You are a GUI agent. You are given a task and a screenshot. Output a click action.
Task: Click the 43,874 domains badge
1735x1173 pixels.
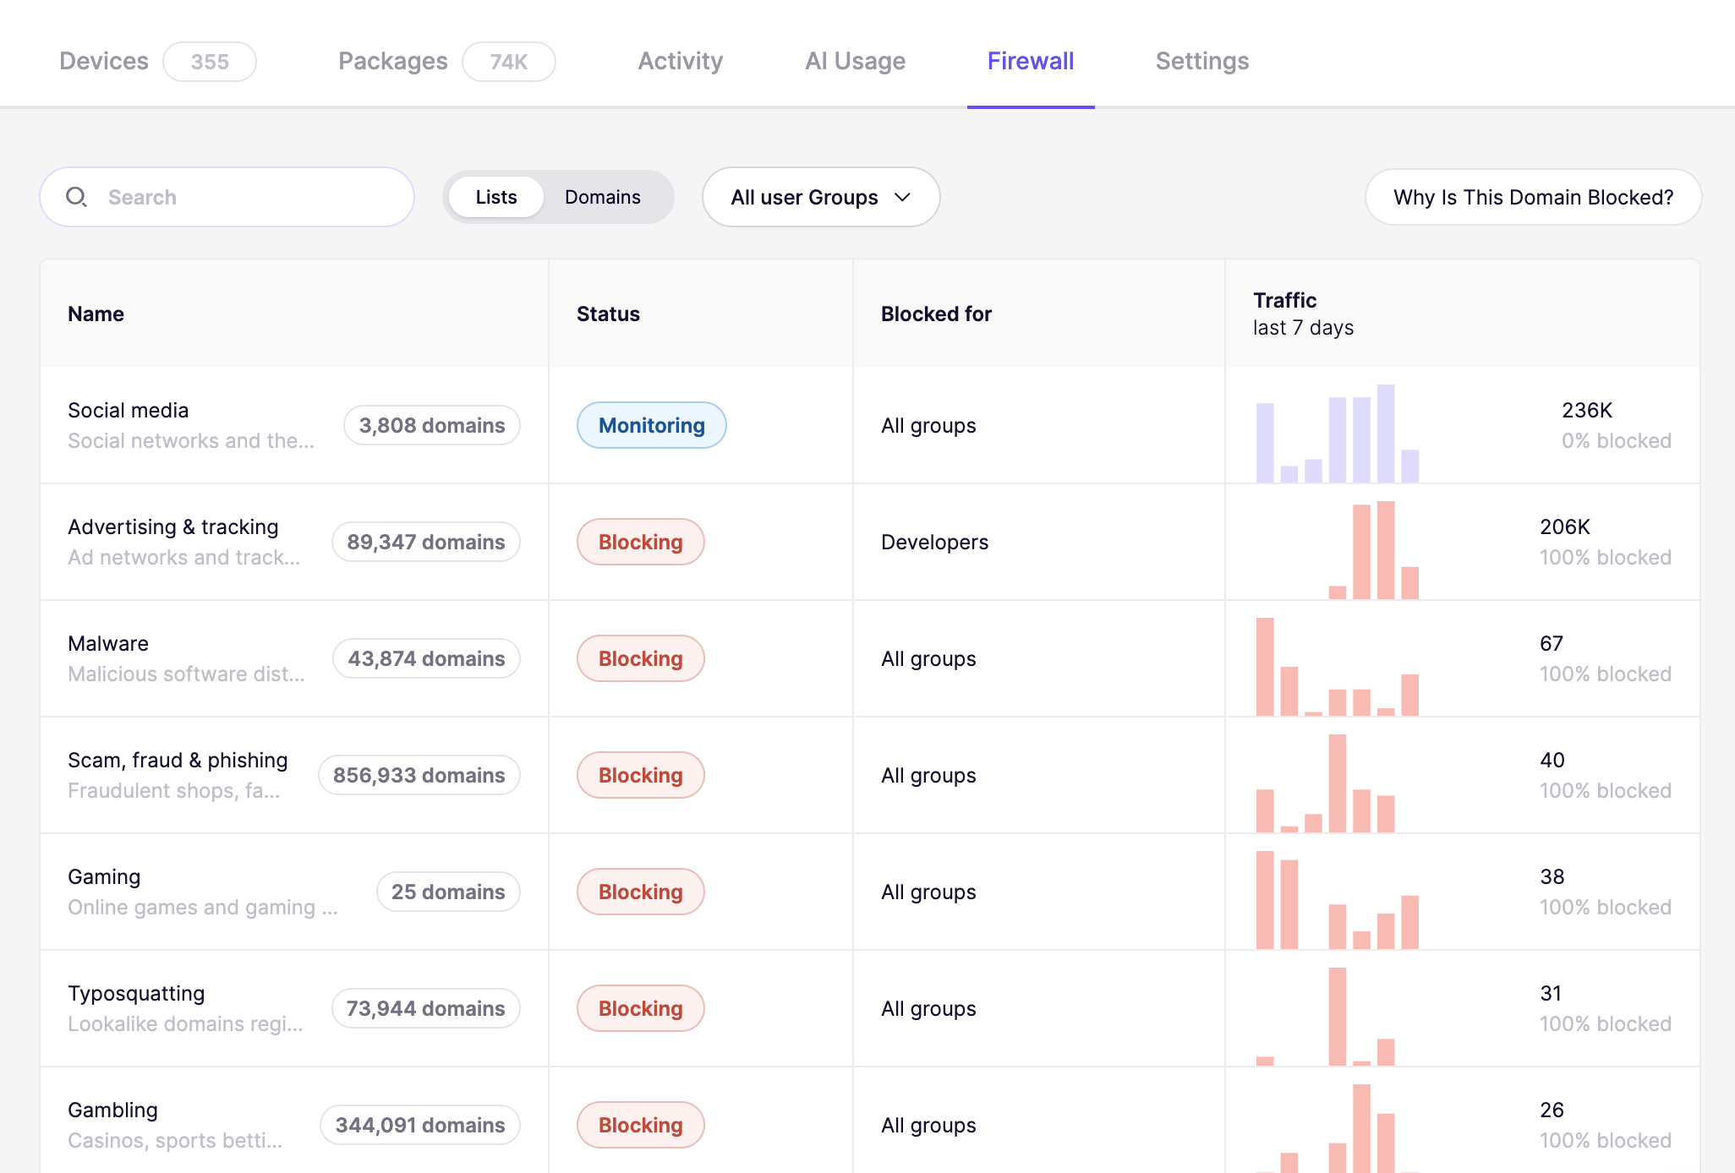pyautogui.click(x=427, y=658)
